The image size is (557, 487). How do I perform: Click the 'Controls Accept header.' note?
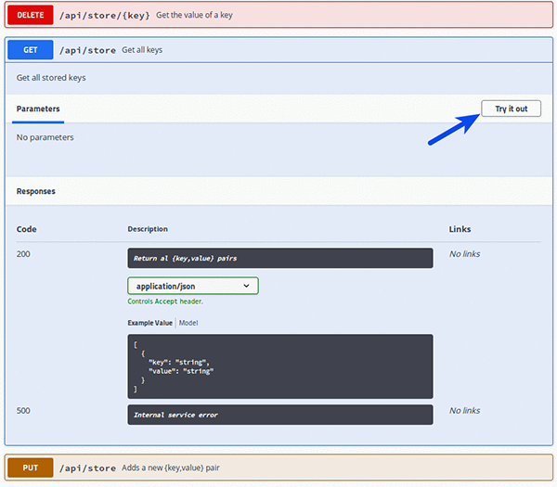(165, 301)
